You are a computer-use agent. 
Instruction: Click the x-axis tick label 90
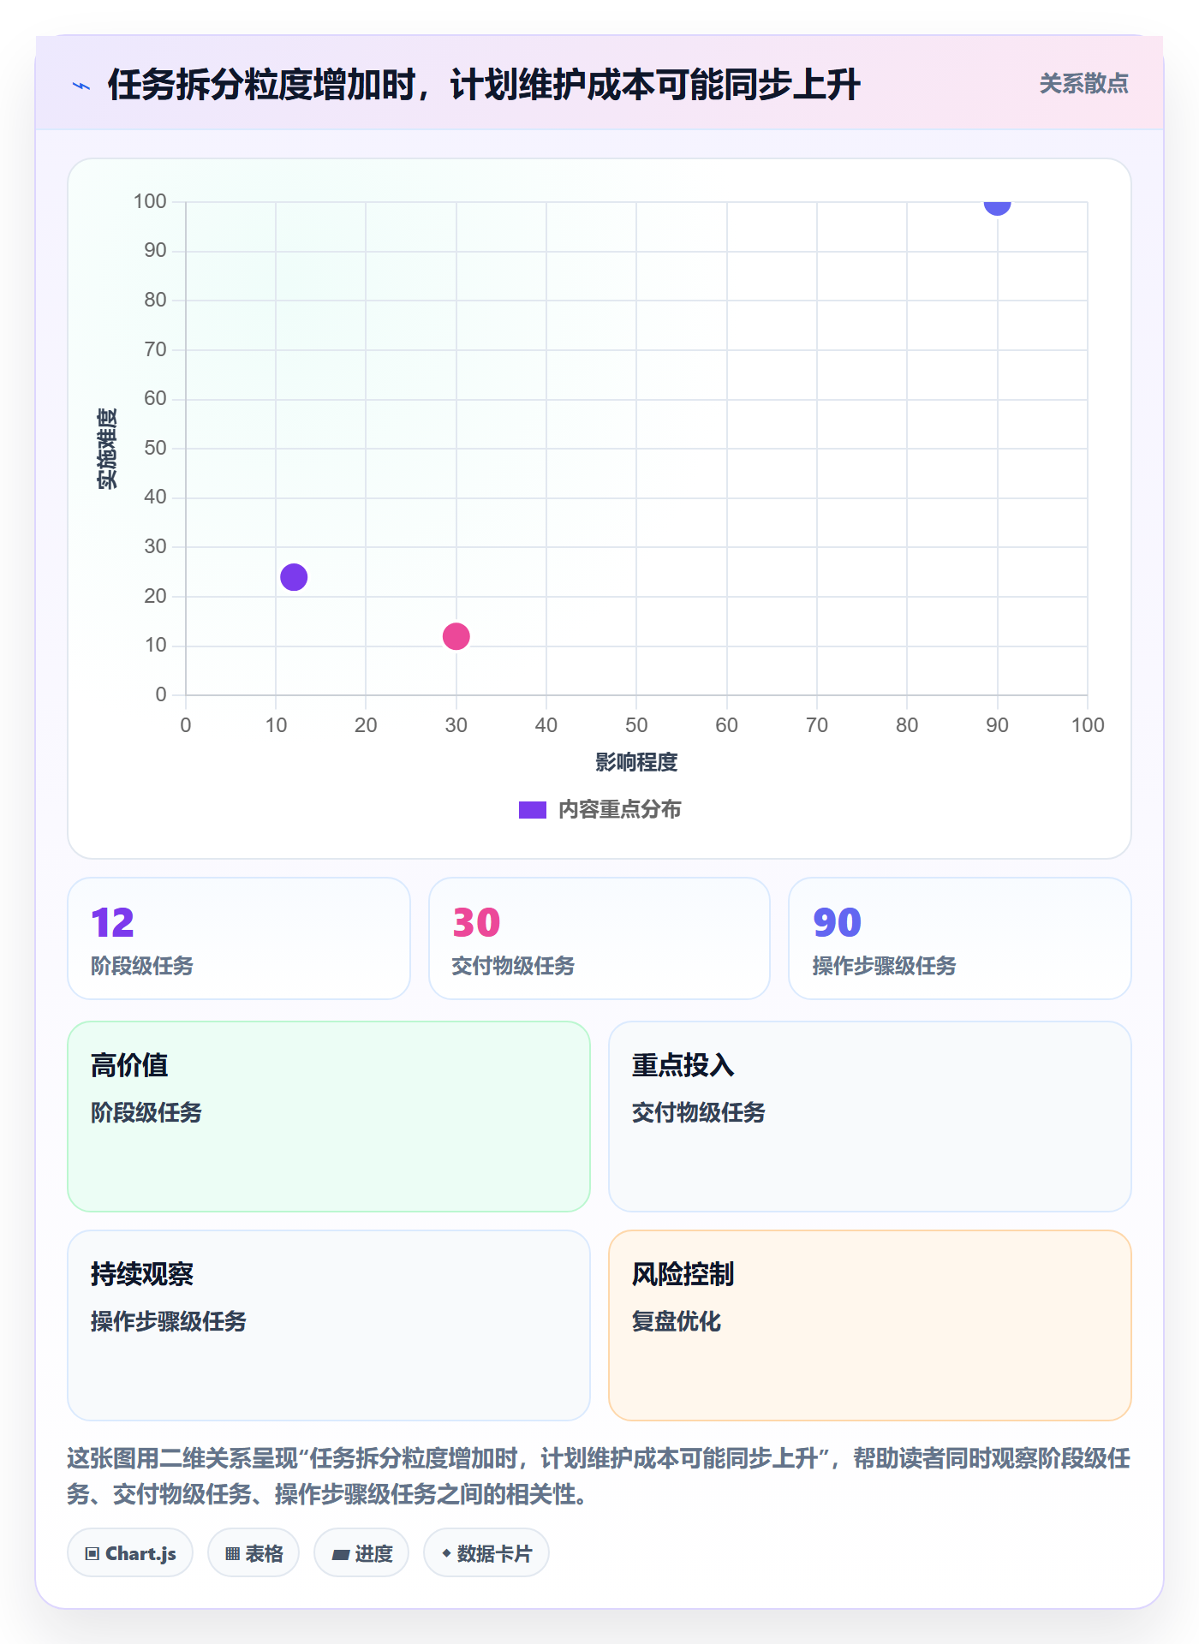(997, 725)
